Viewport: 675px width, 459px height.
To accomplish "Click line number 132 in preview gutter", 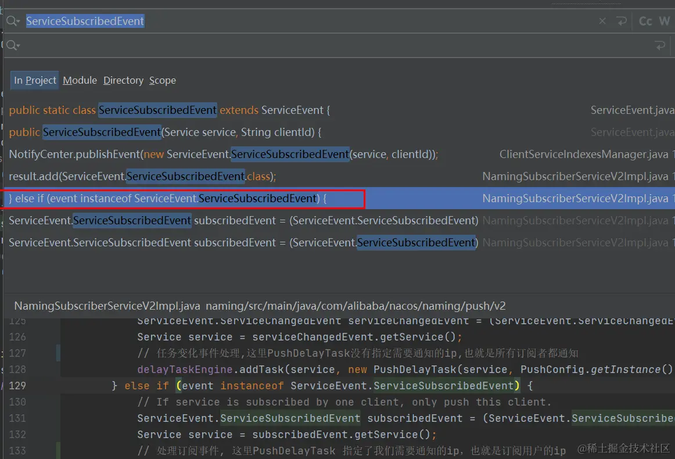I will (x=17, y=435).
